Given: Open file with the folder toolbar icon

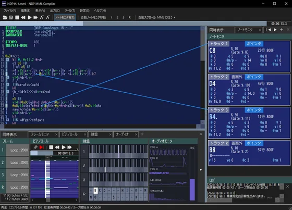Looking at the screenshot, I should [5, 18].
